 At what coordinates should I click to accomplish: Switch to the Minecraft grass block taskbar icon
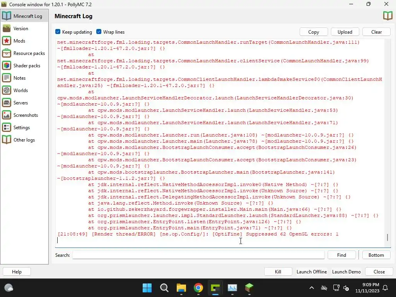click(x=249, y=288)
